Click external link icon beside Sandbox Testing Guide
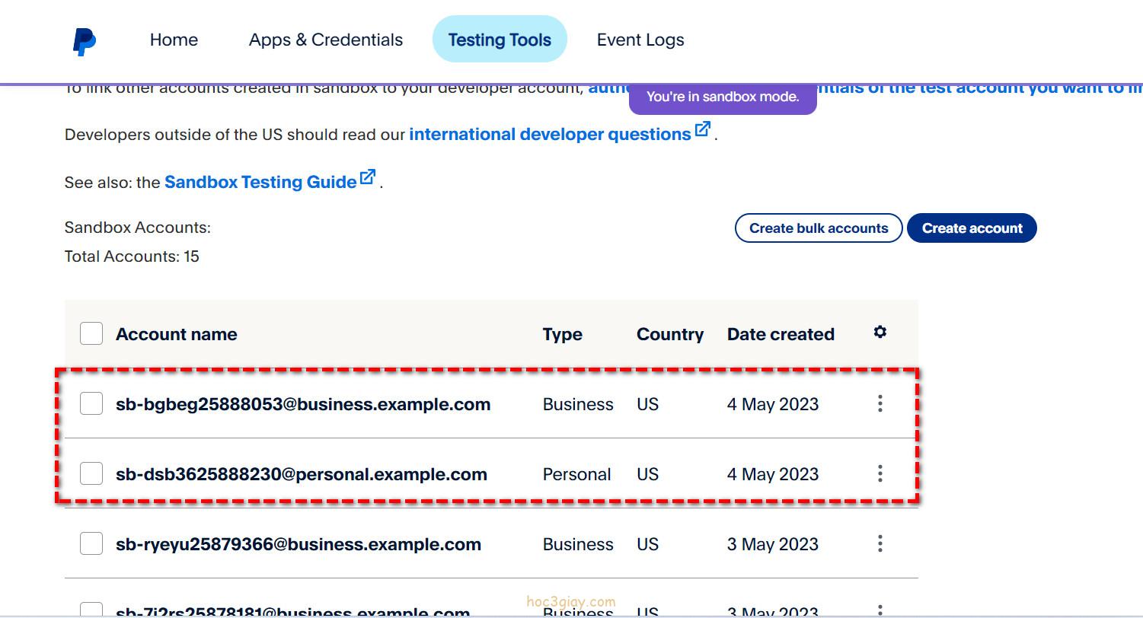The height and width of the screenshot is (618, 1143). click(368, 177)
